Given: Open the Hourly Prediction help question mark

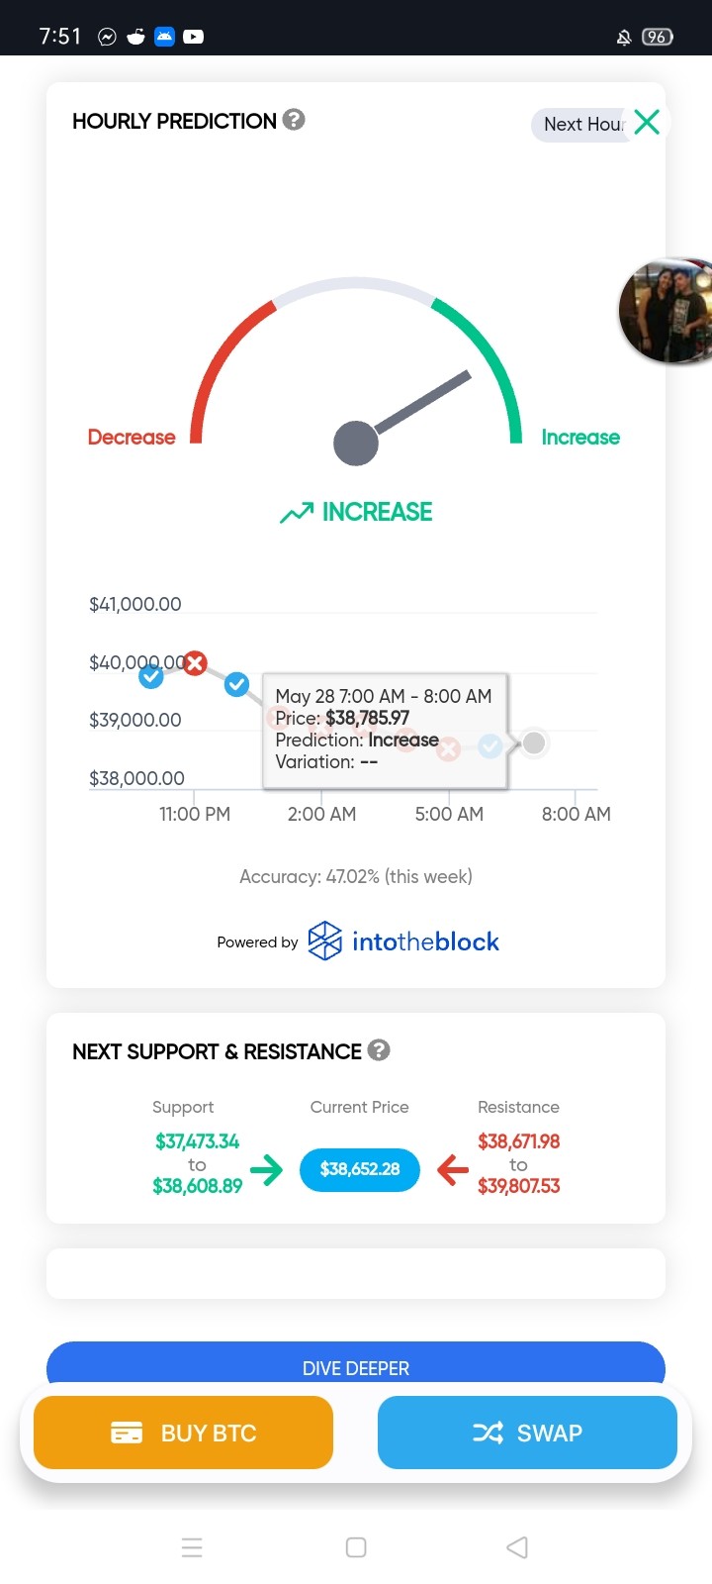Looking at the screenshot, I should pos(294,120).
